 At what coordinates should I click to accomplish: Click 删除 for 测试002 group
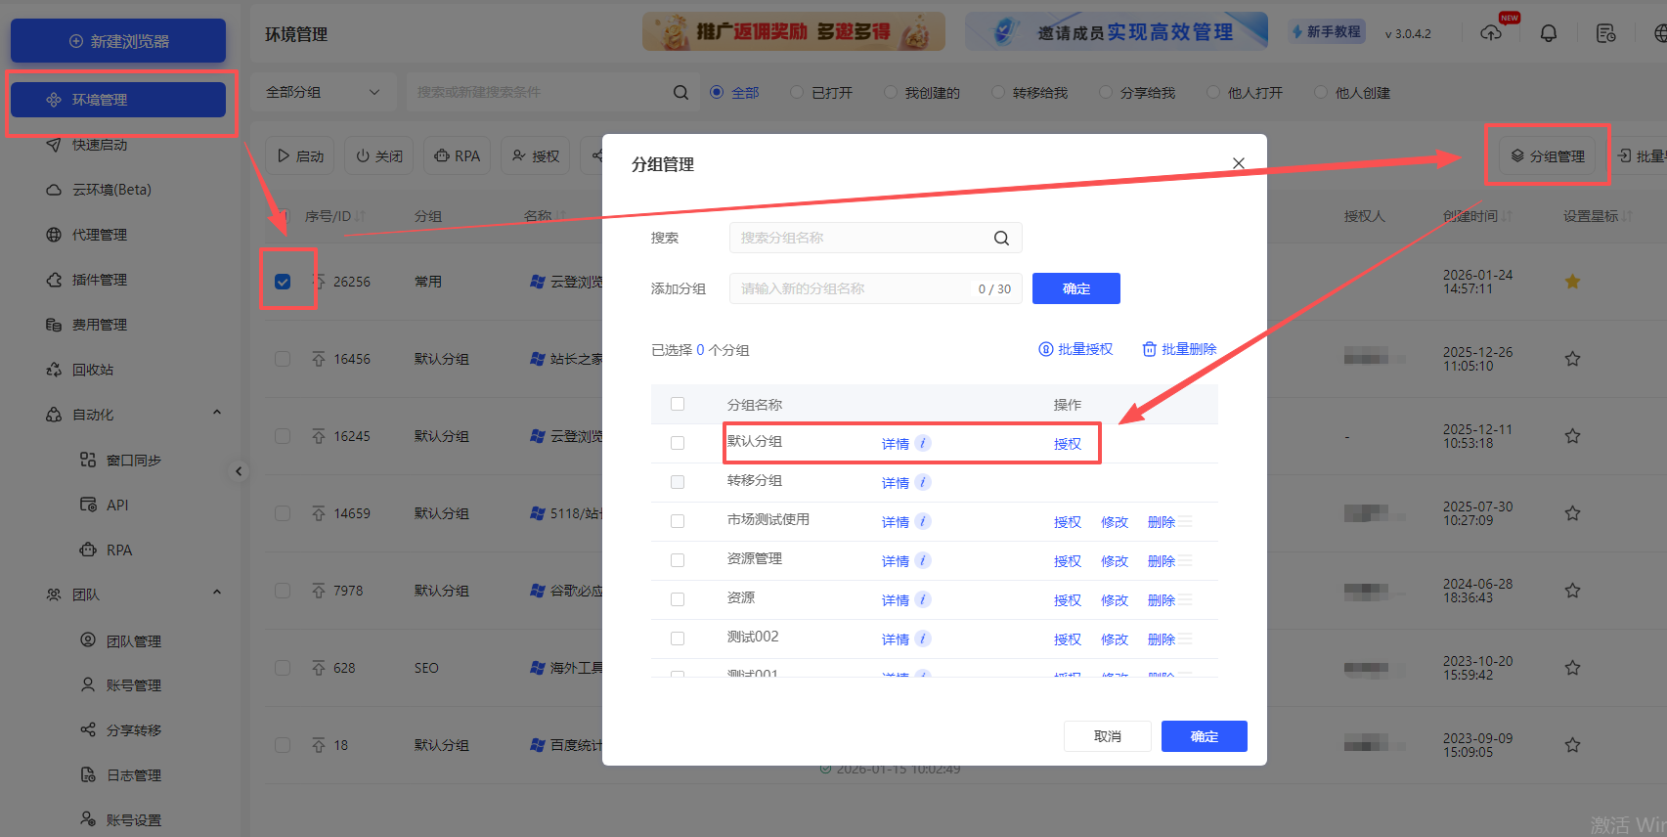(x=1162, y=639)
